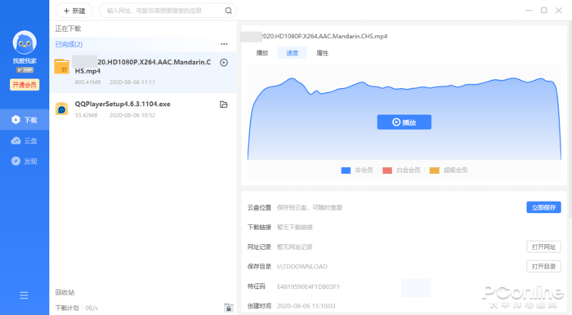Click the 2020-08-06 11:10:03 creation time
572x315 pixels.
[x=306, y=306]
